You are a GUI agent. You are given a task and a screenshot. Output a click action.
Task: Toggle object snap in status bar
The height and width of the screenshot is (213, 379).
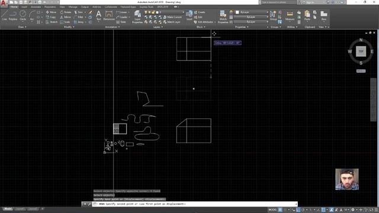(323, 210)
